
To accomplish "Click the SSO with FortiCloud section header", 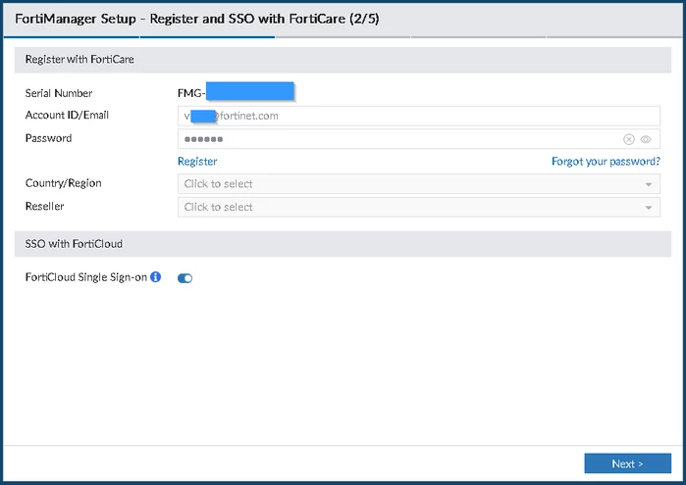I will point(343,244).
